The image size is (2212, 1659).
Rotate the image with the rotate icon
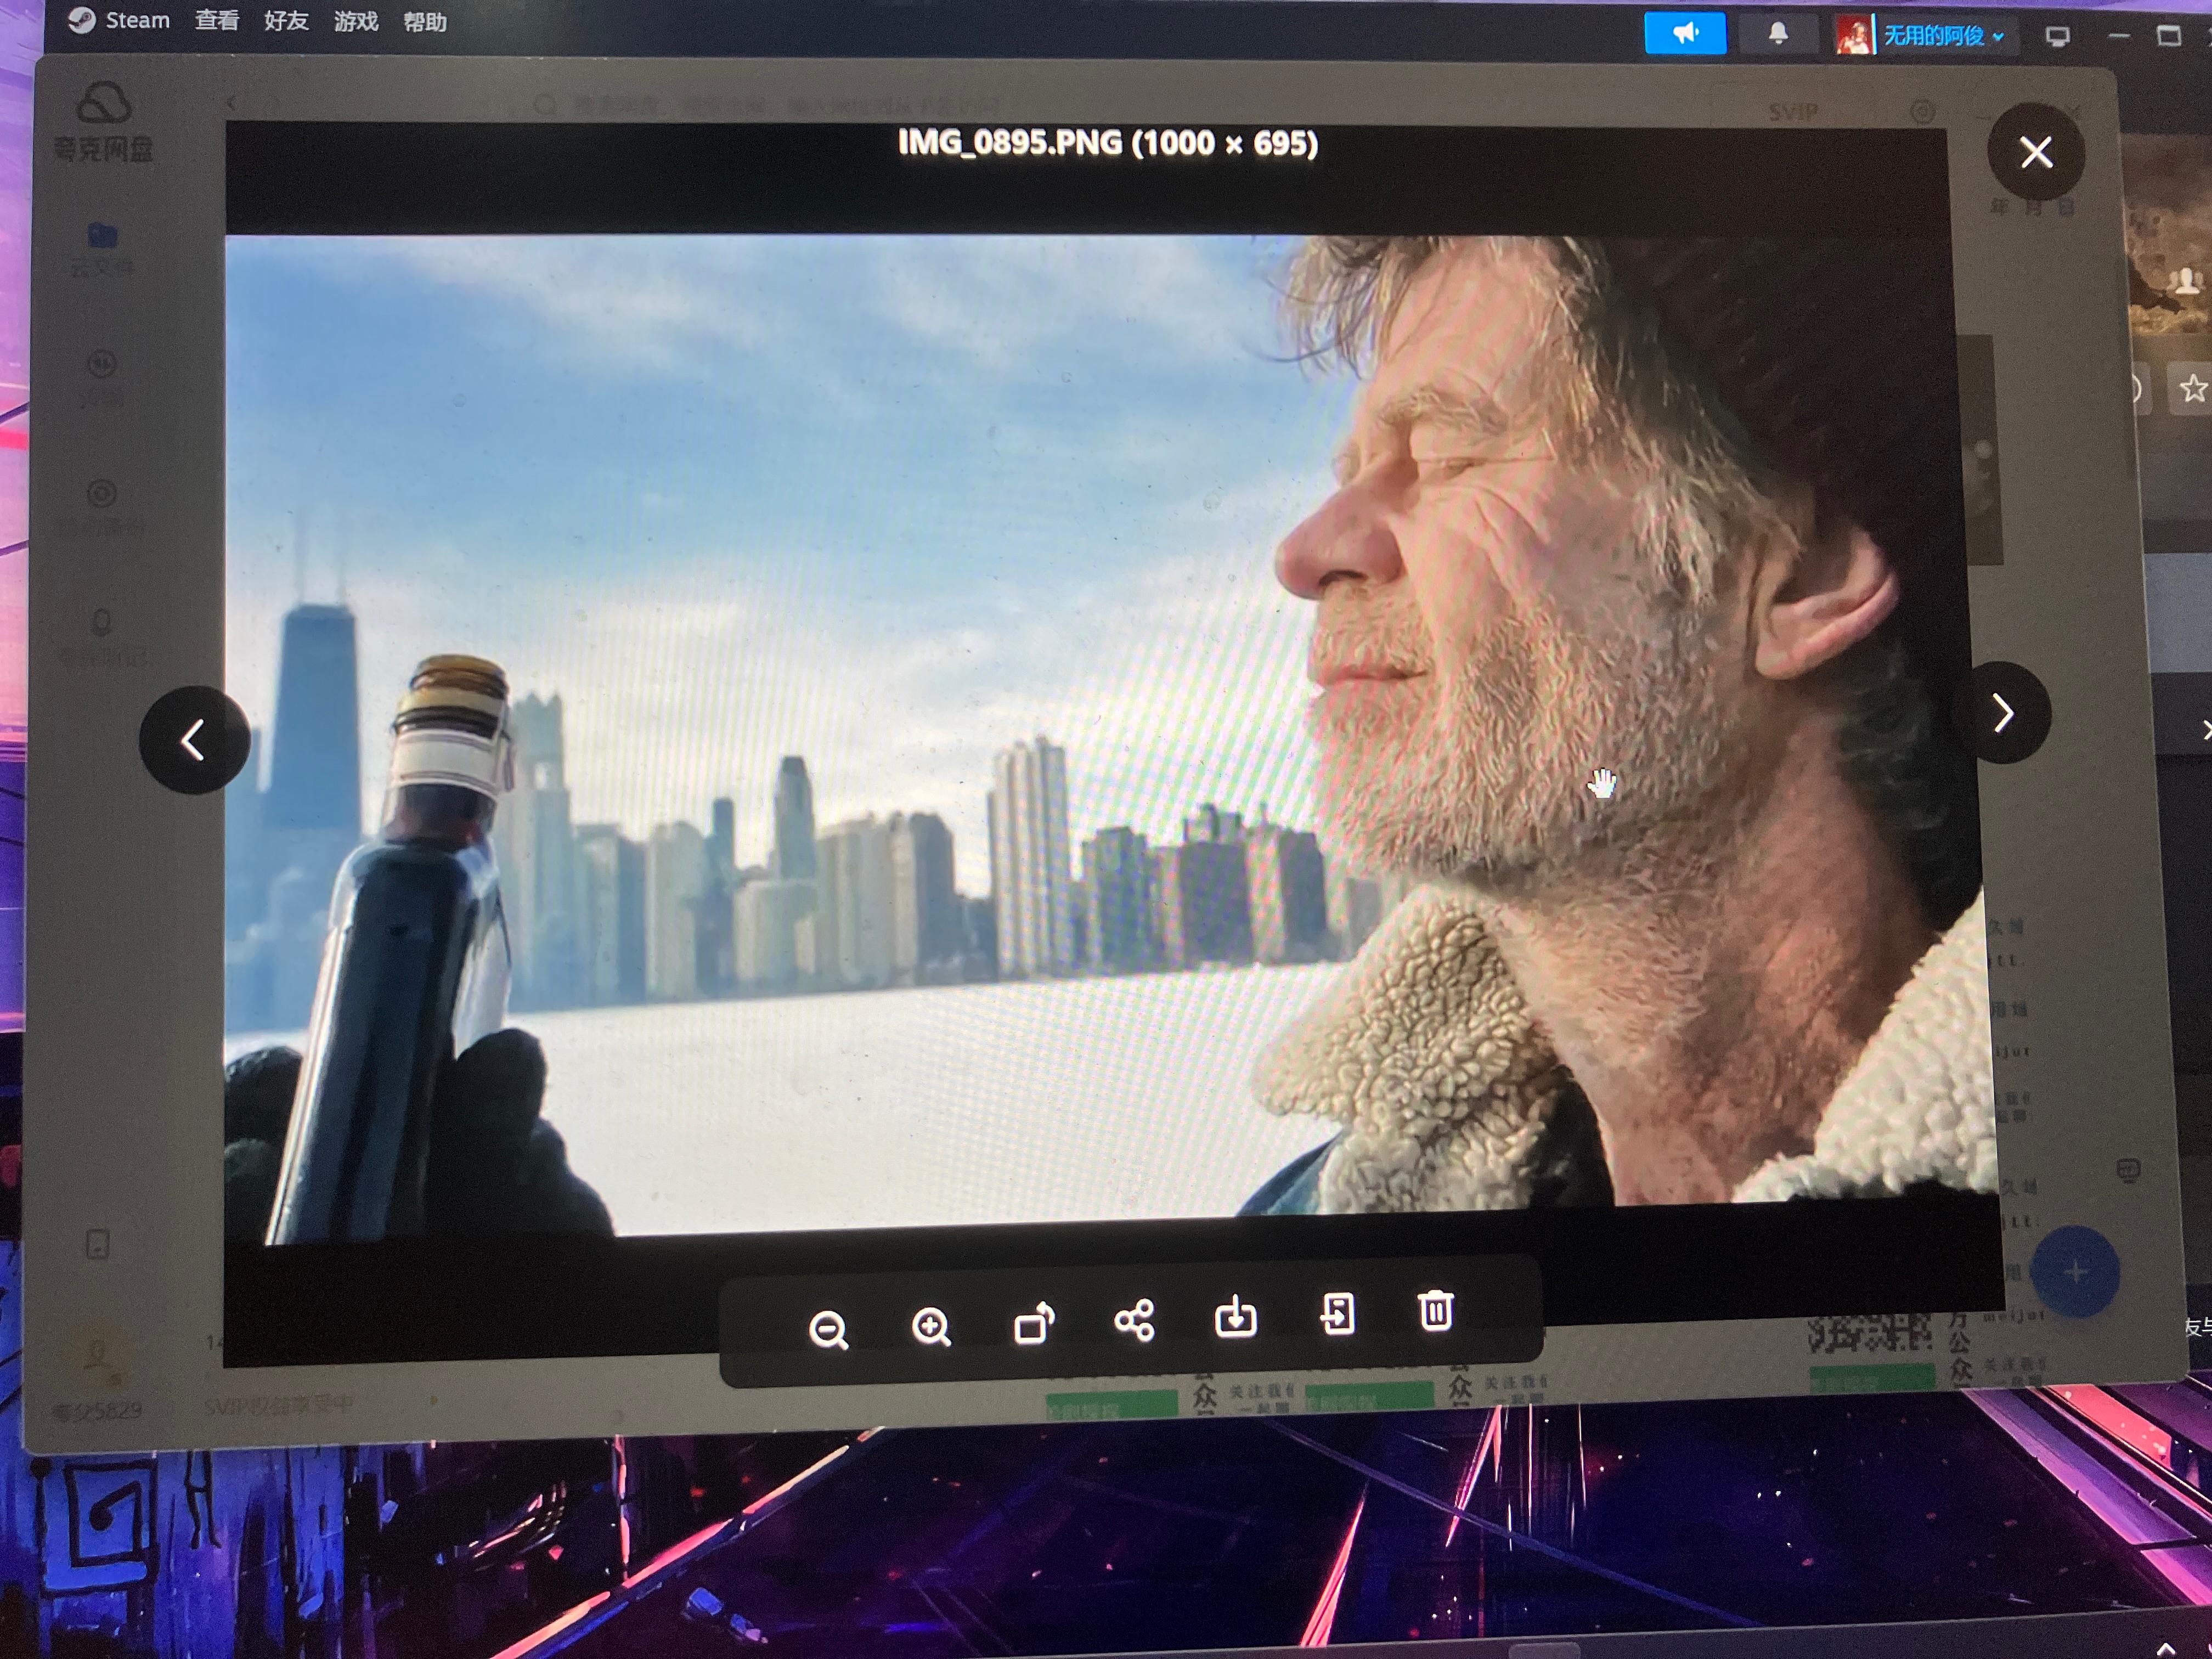[x=1034, y=1323]
